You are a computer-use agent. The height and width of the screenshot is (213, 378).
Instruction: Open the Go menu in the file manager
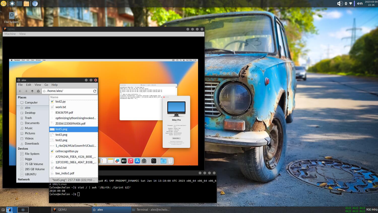[46, 85]
